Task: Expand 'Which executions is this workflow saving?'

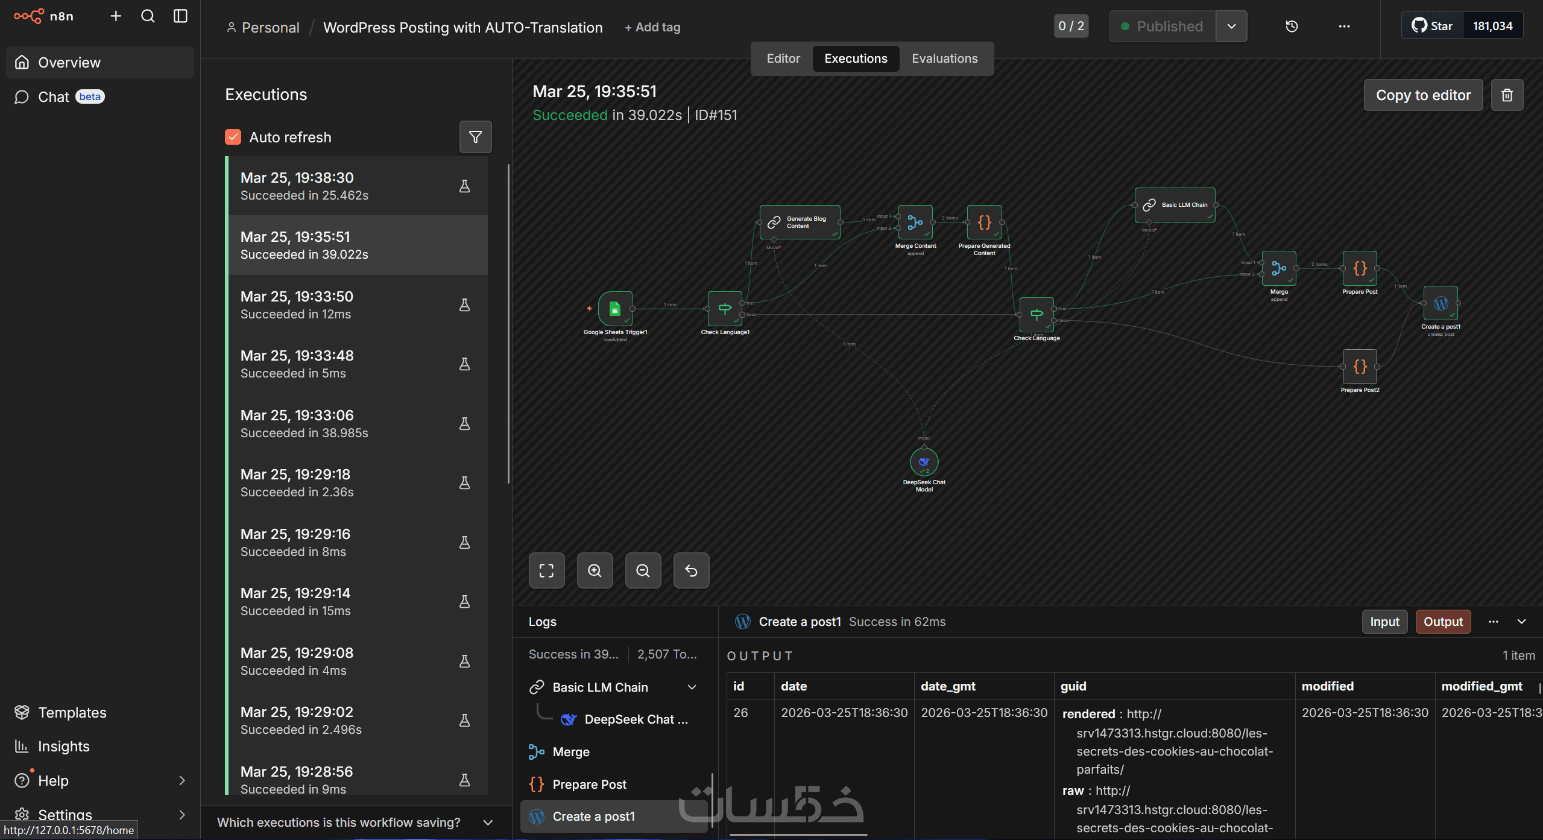Action: 488,823
